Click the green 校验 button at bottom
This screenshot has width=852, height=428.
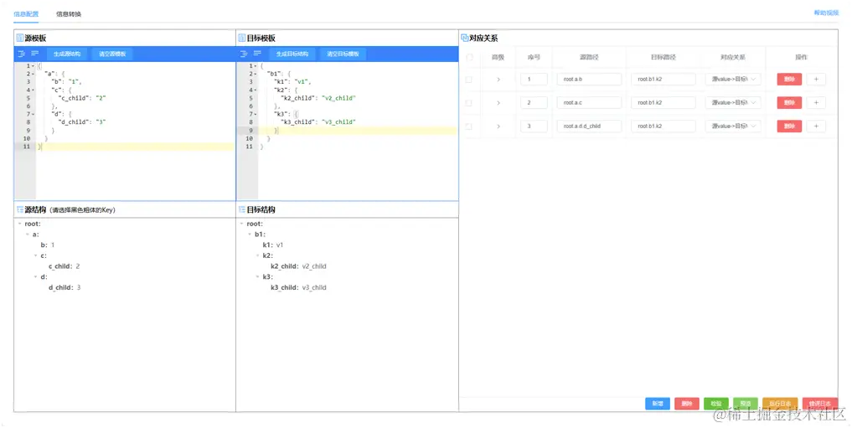click(716, 404)
